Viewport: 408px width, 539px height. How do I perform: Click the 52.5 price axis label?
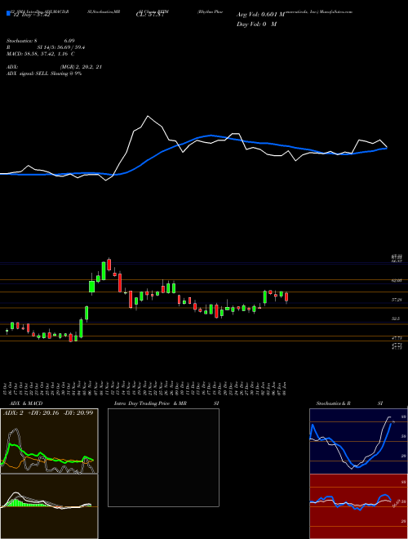coord(397,318)
